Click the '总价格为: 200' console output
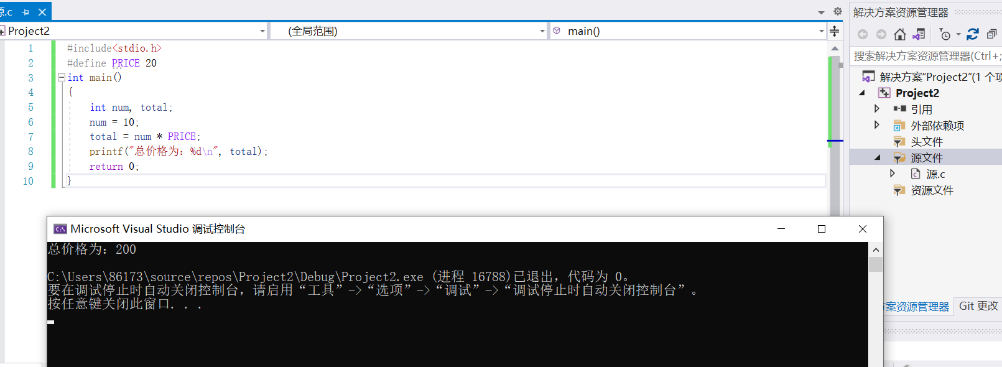 pyautogui.click(x=92, y=249)
